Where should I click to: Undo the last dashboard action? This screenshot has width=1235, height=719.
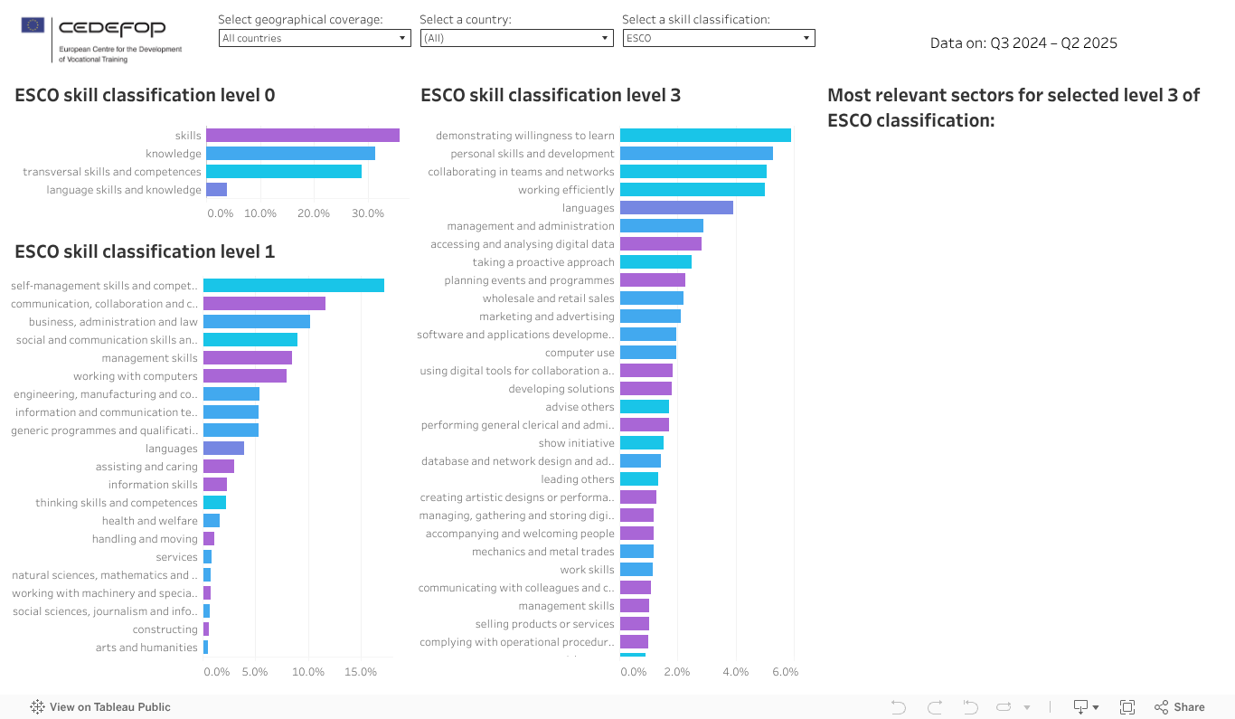pos(898,706)
